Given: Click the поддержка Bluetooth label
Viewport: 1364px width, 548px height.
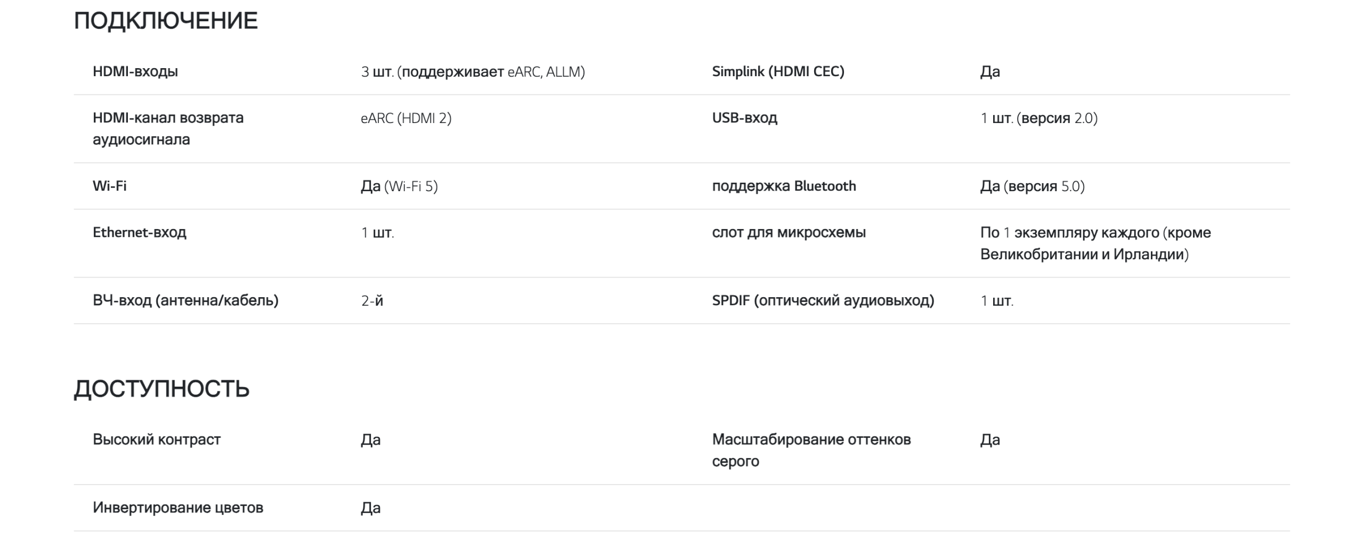Looking at the screenshot, I should [x=784, y=186].
